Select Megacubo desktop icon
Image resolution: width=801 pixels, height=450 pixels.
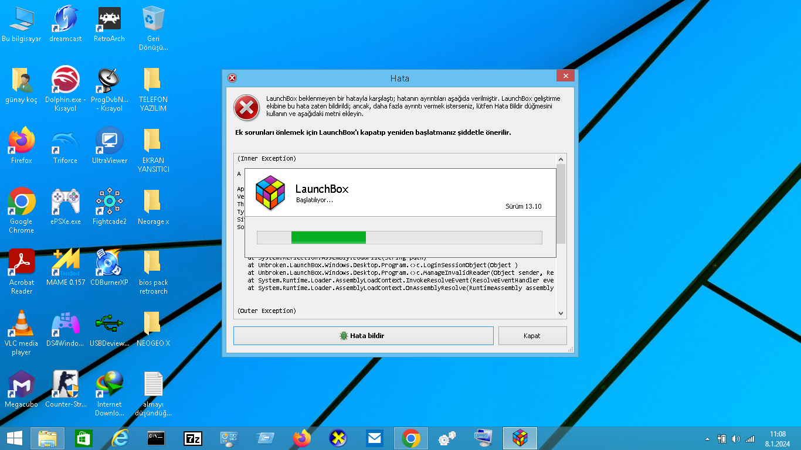point(22,389)
